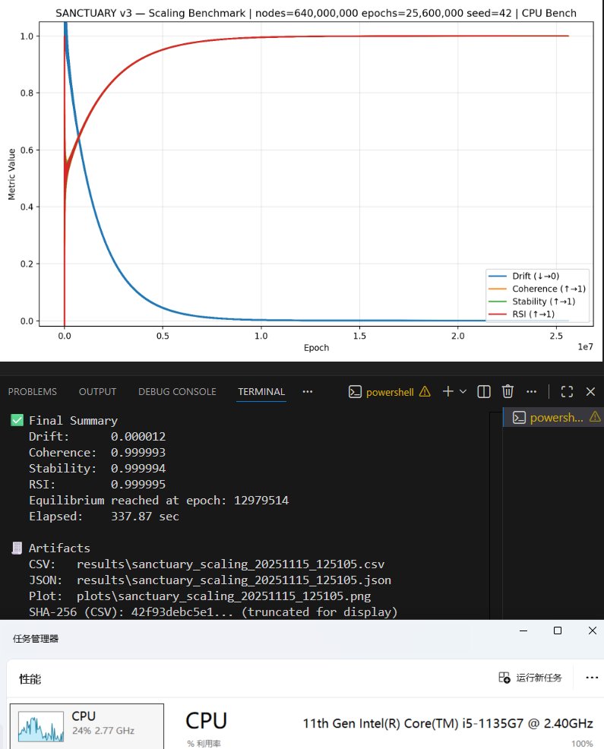Click the green check Final Summary icon
Image resolution: width=604 pixels, height=749 pixels.
[x=17, y=420]
